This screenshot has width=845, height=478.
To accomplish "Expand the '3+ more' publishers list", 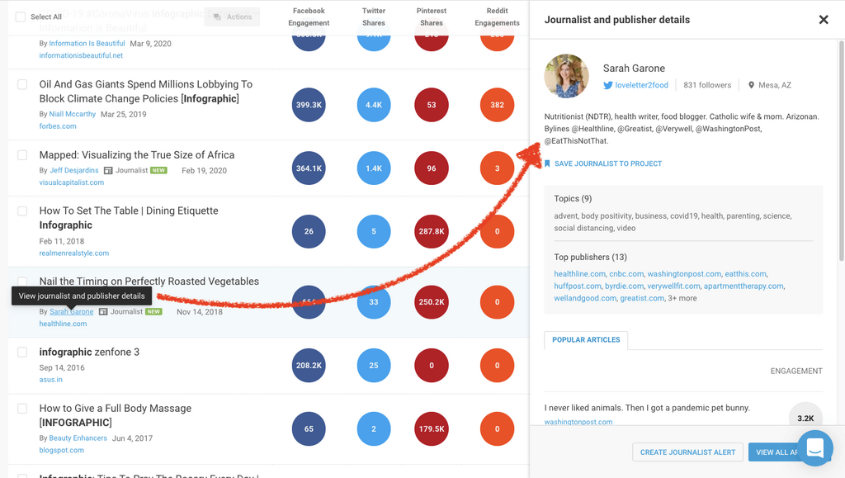I will (x=683, y=298).
